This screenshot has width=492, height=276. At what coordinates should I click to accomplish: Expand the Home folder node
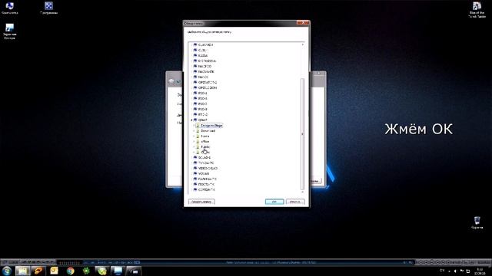194,136
